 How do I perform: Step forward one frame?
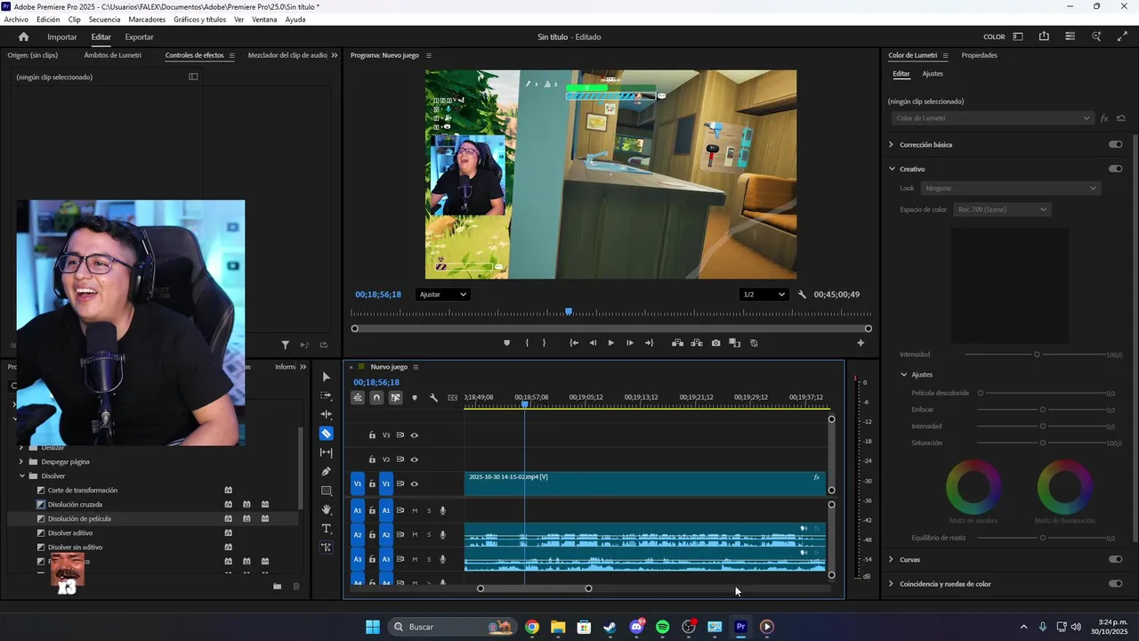point(630,343)
